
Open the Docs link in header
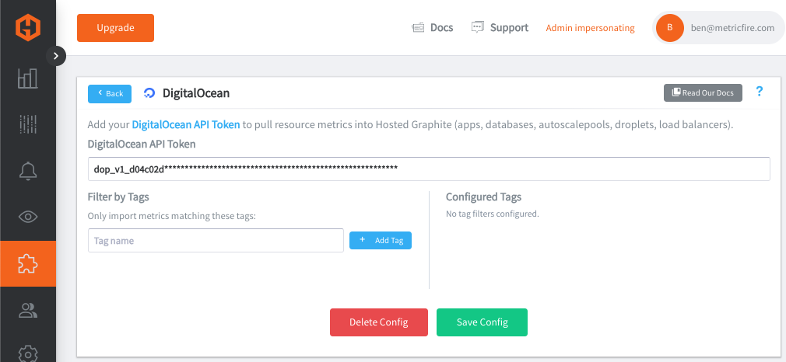point(432,27)
